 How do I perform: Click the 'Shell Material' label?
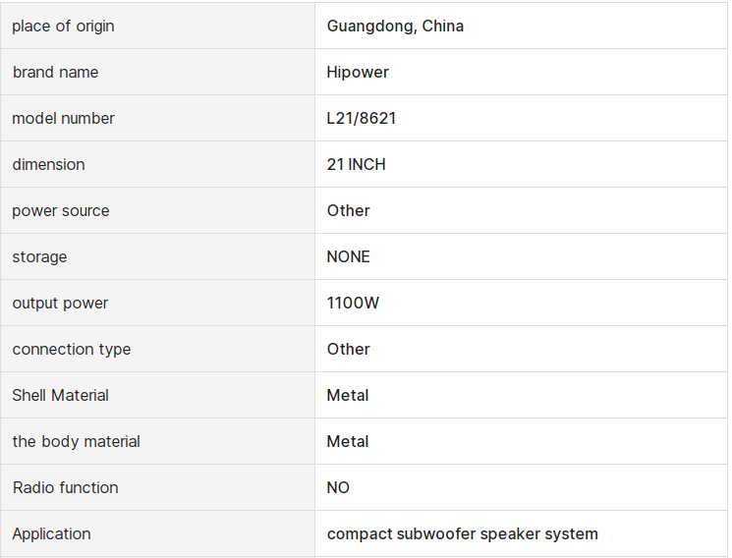(x=60, y=395)
